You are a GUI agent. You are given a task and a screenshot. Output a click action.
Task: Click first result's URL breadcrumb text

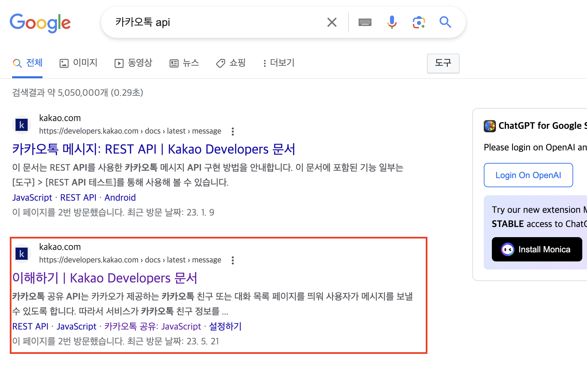(x=130, y=131)
